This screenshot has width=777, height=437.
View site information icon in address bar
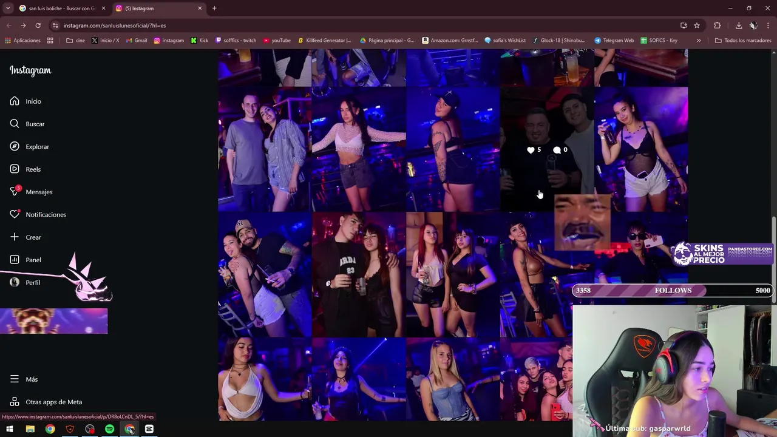[55, 25]
